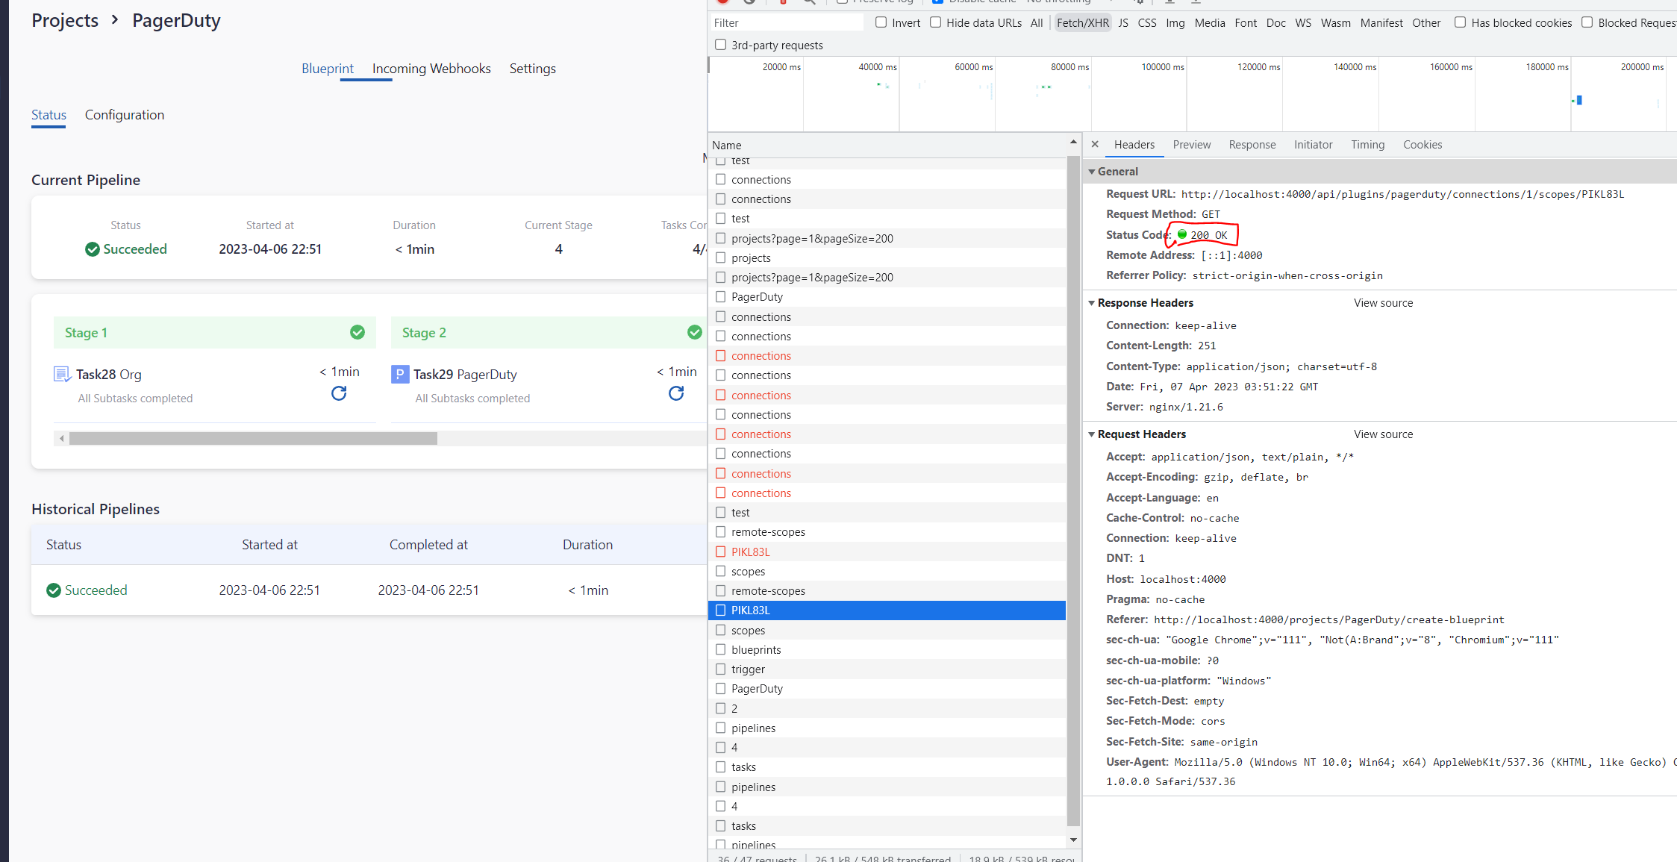The image size is (1677, 862).
Task: Collapse the Request Headers section
Action: 1092,434
